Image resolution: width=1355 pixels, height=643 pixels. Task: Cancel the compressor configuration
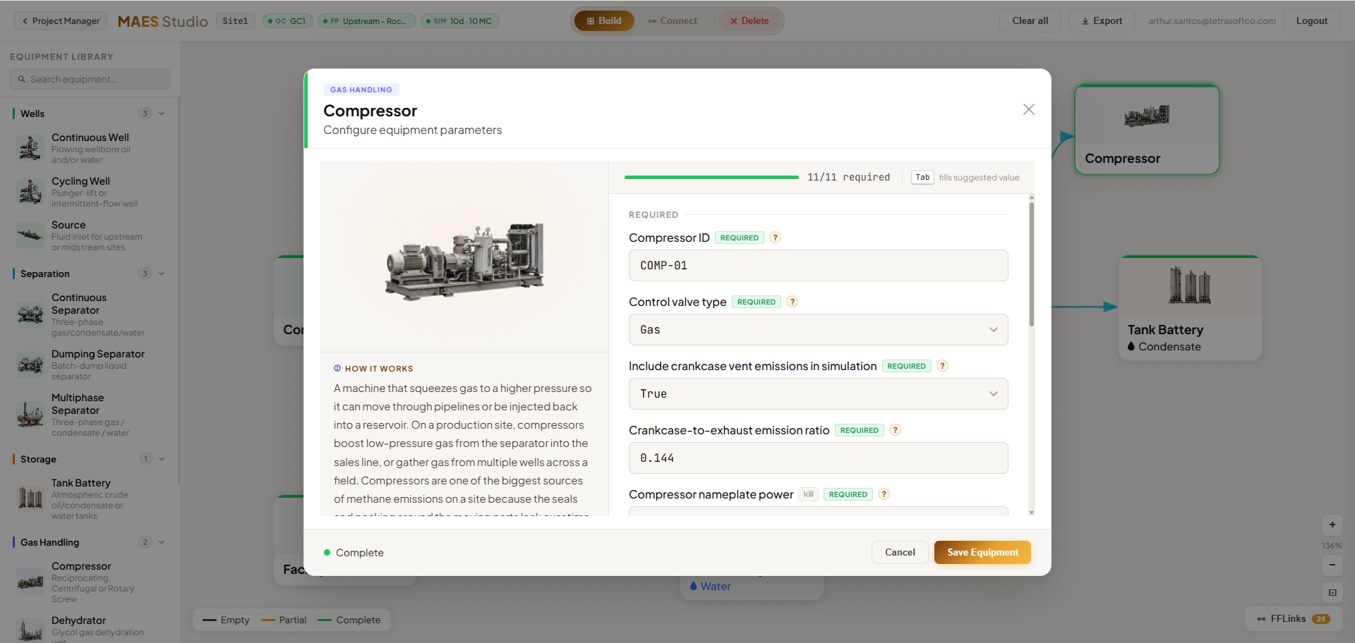(900, 553)
